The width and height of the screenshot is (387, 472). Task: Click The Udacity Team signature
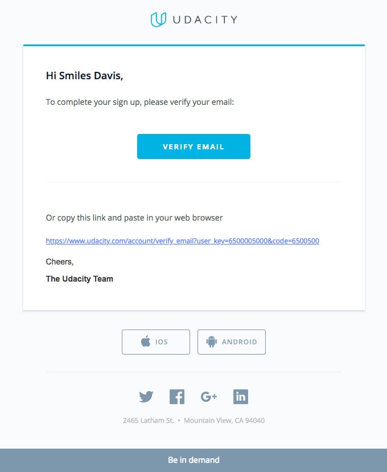pyautogui.click(x=80, y=279)
